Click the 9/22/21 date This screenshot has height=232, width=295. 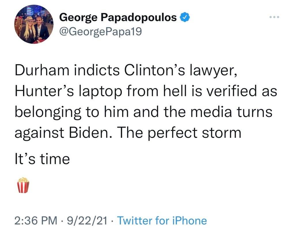tap(86, 221)
